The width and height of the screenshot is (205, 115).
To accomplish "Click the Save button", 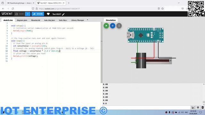I will click(x=20, y=14).
